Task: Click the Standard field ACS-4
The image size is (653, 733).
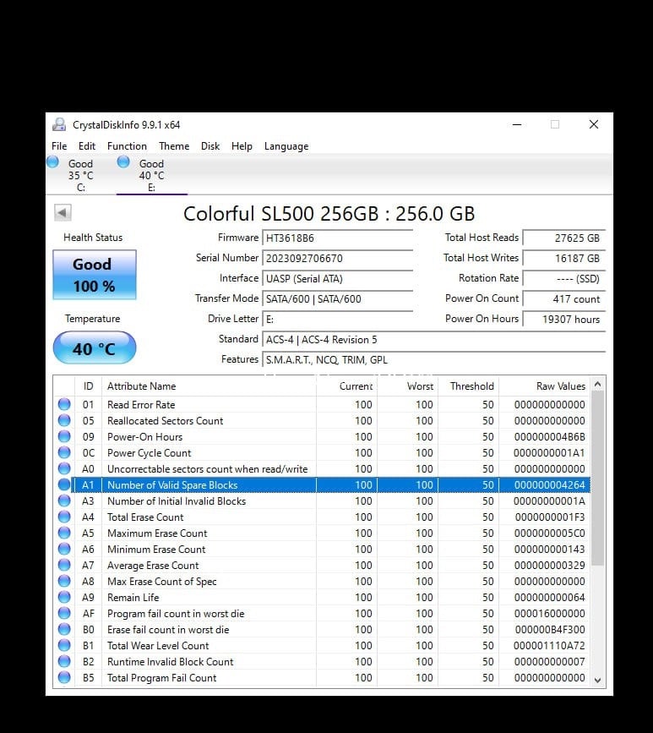Action: coord(434,339)
